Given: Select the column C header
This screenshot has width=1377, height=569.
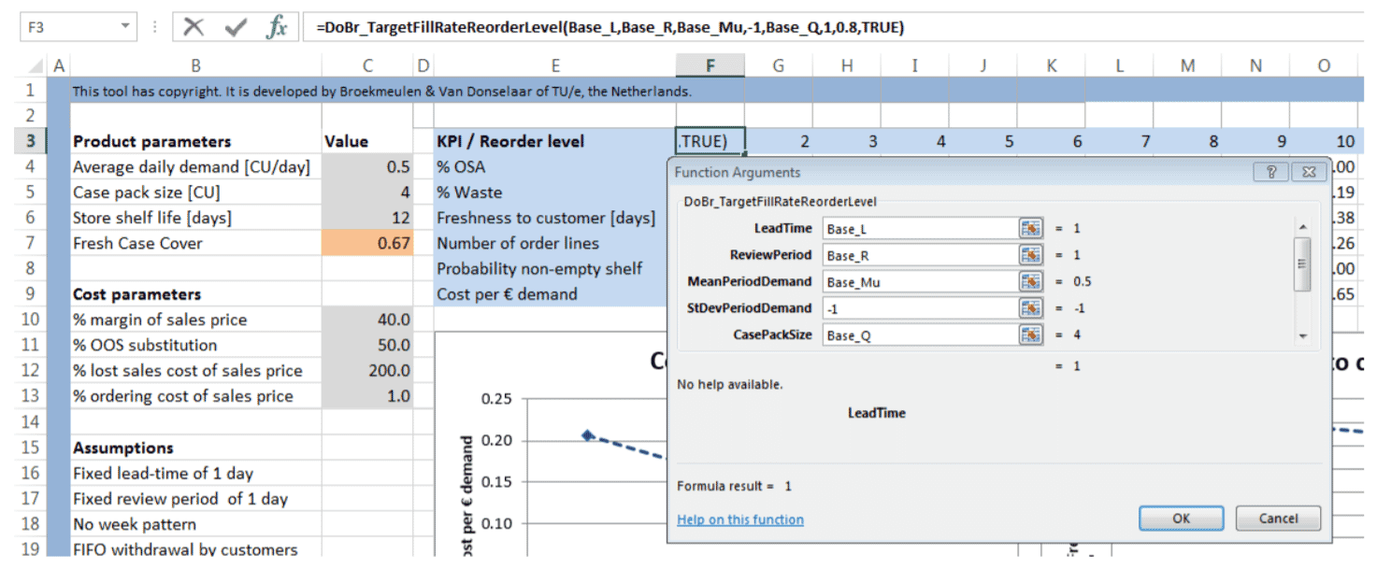Looking at the screenshot, I should (367, 65).
